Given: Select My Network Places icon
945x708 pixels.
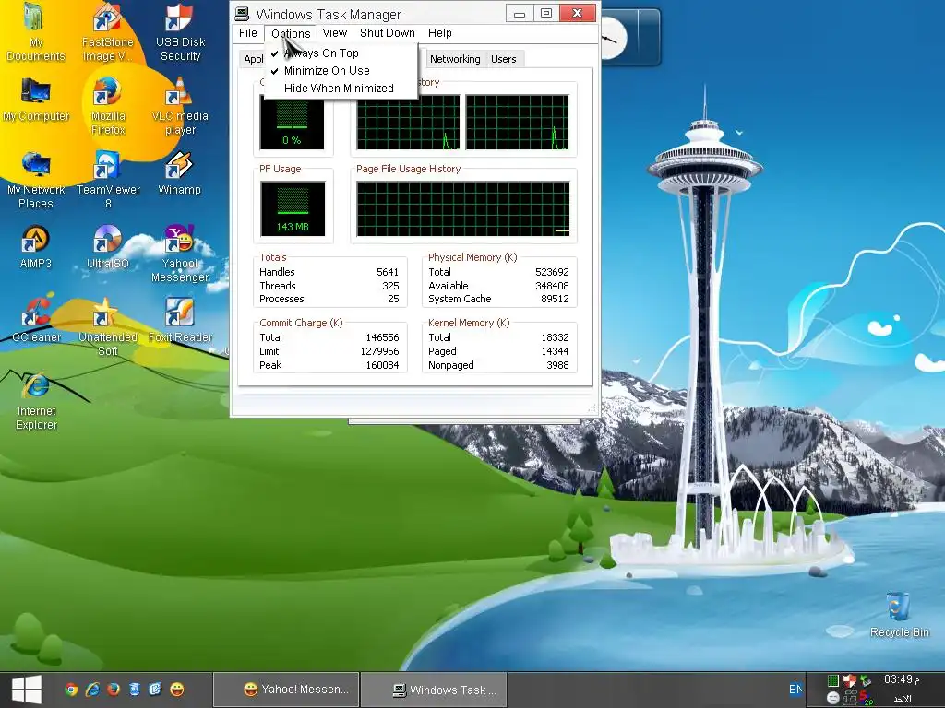Looking at the screenshot, I should coord(36,180).
